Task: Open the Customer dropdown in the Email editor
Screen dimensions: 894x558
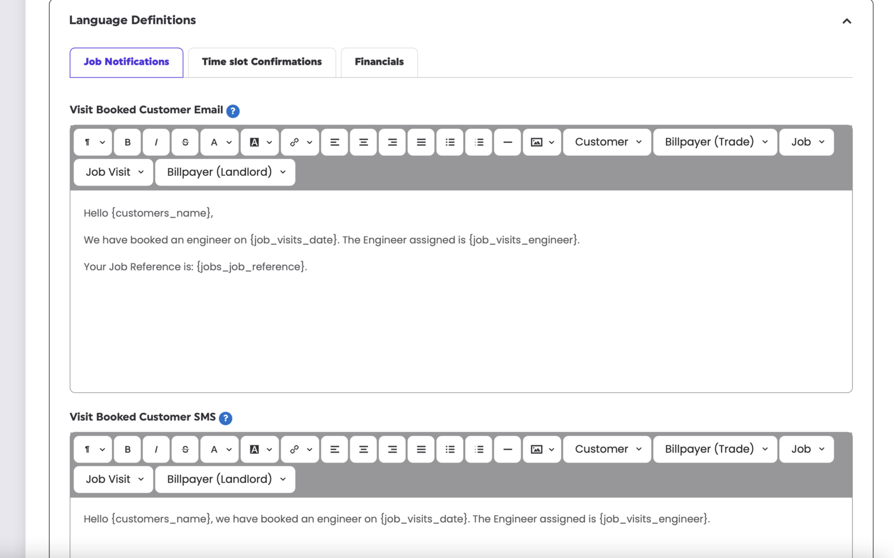Action: [x=607, y=142]
